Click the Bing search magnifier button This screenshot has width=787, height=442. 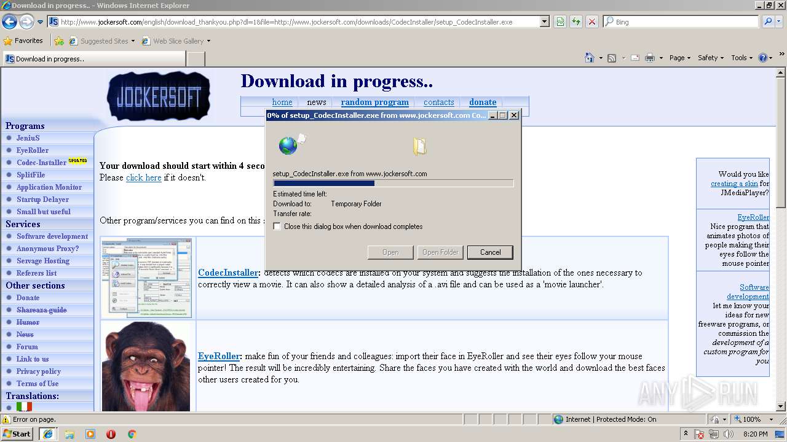768,21
